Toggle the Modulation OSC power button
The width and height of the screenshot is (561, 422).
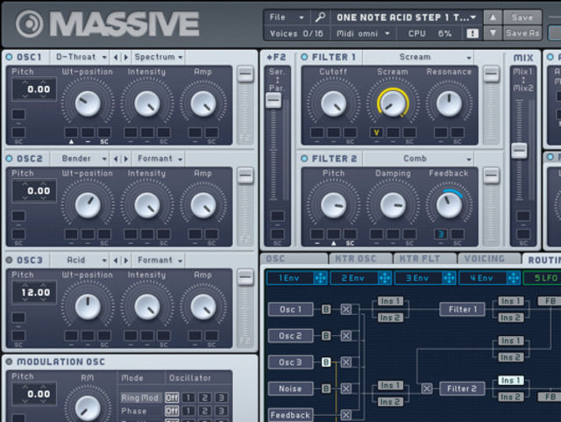coord(9,361)
